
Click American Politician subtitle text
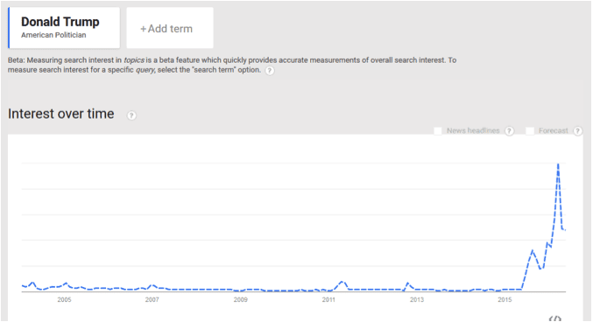pyautogui.click(x=53, y=35)
